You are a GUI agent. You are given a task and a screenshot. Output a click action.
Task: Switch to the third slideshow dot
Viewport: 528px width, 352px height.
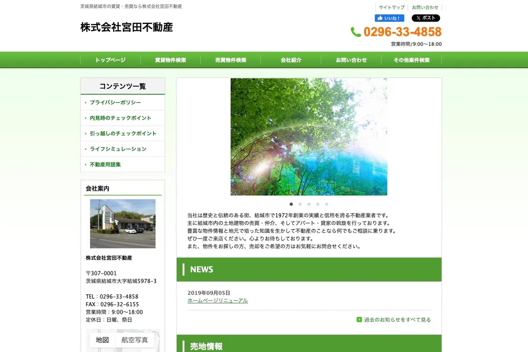(x=309, y=204)
